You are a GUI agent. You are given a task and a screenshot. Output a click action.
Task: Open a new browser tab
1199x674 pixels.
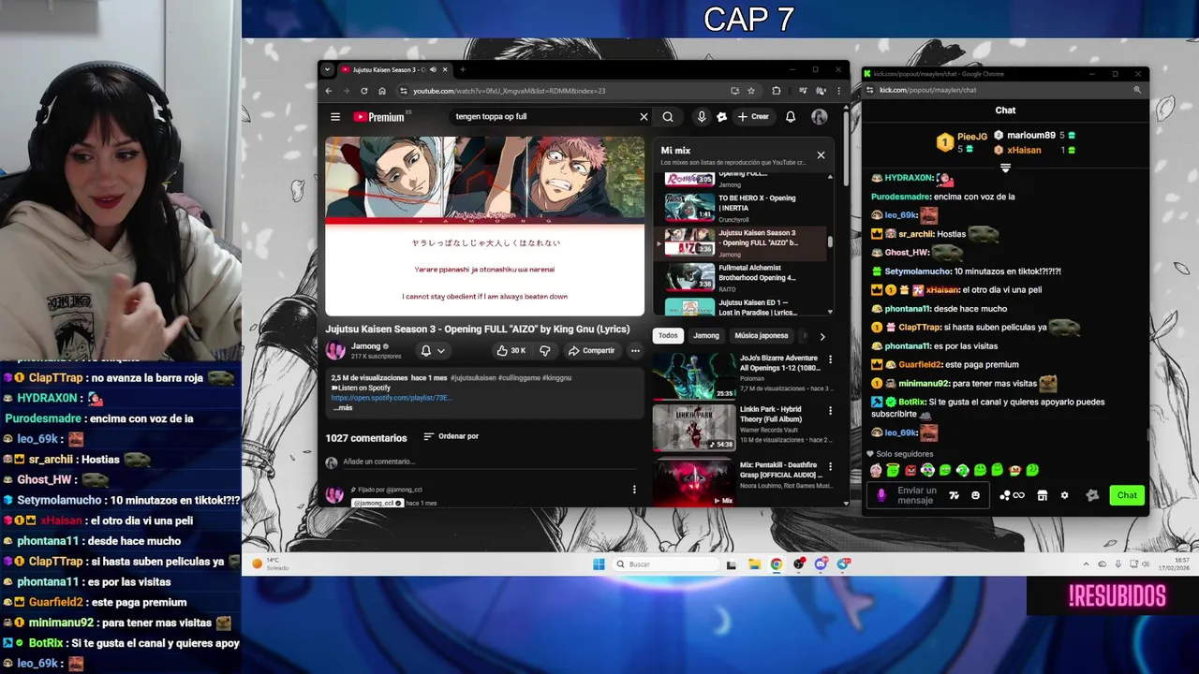462,69
